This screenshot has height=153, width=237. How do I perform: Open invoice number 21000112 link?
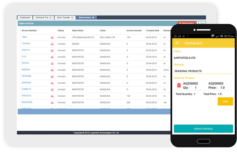[26, 89]
